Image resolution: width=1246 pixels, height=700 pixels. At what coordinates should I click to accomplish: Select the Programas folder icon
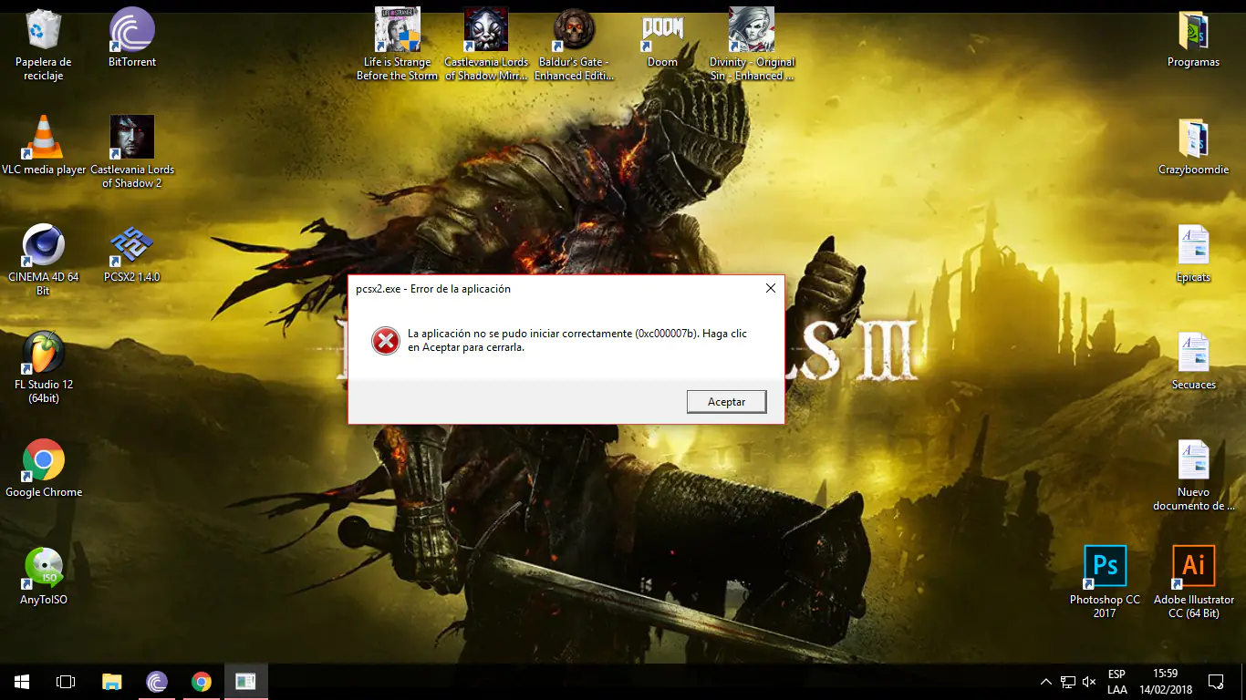point(1193,37)
